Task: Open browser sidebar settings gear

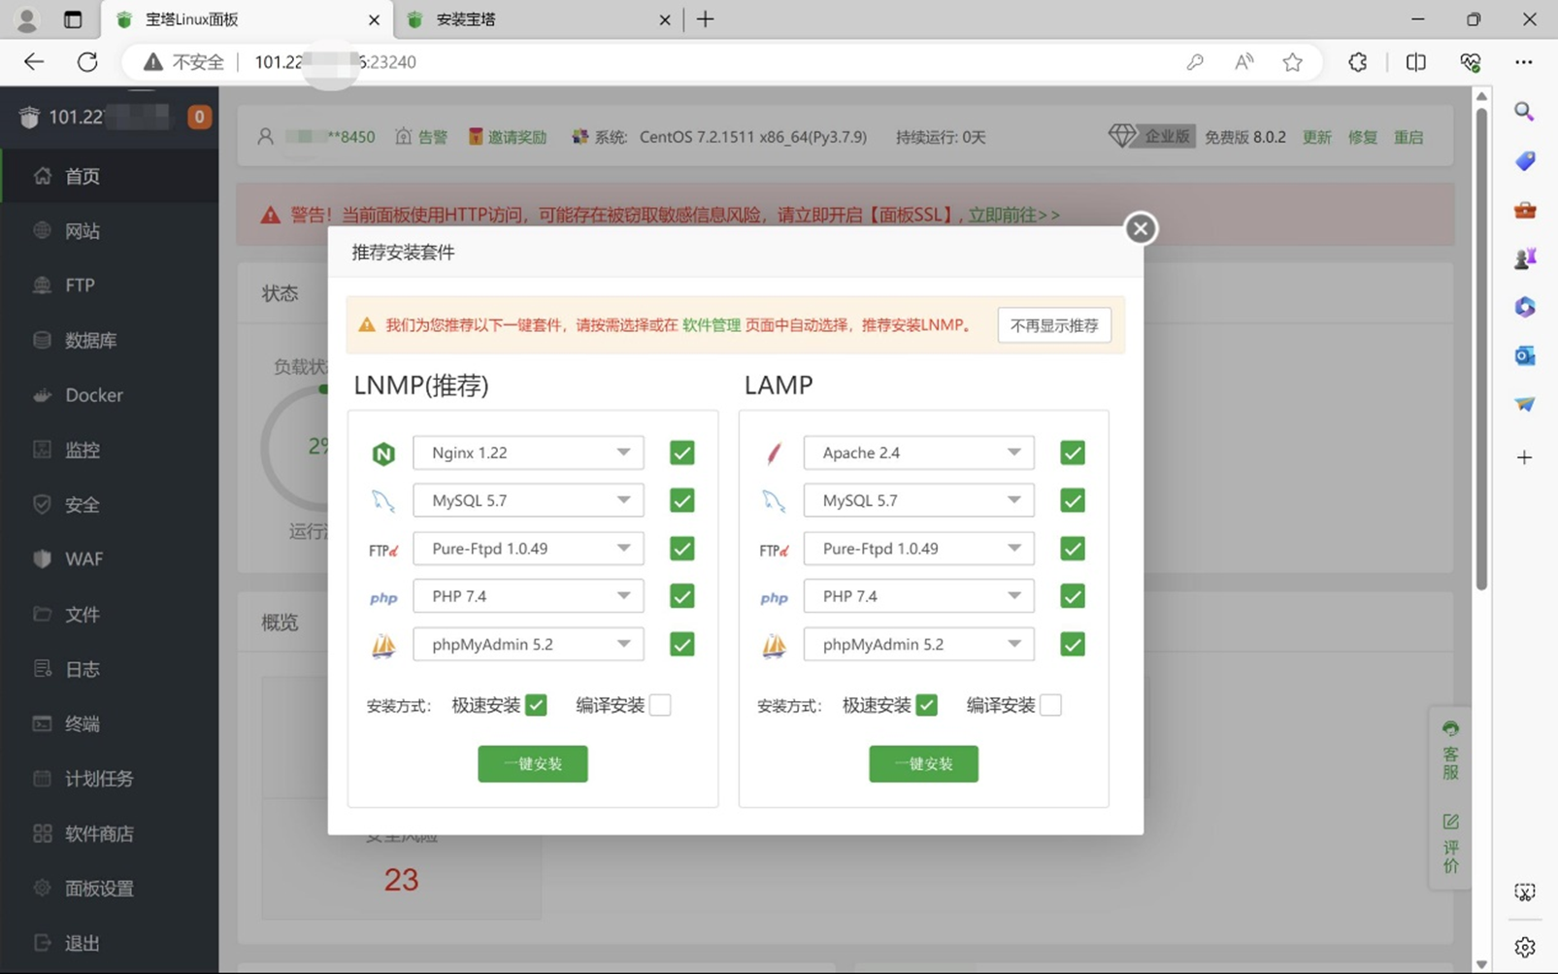Action: 1524,947
